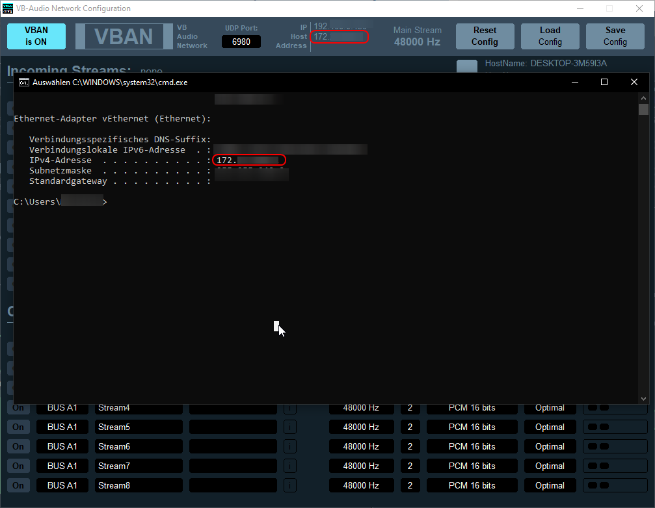
Task: Edit the Stream6 name field
Action: click(x=139, y=446)
